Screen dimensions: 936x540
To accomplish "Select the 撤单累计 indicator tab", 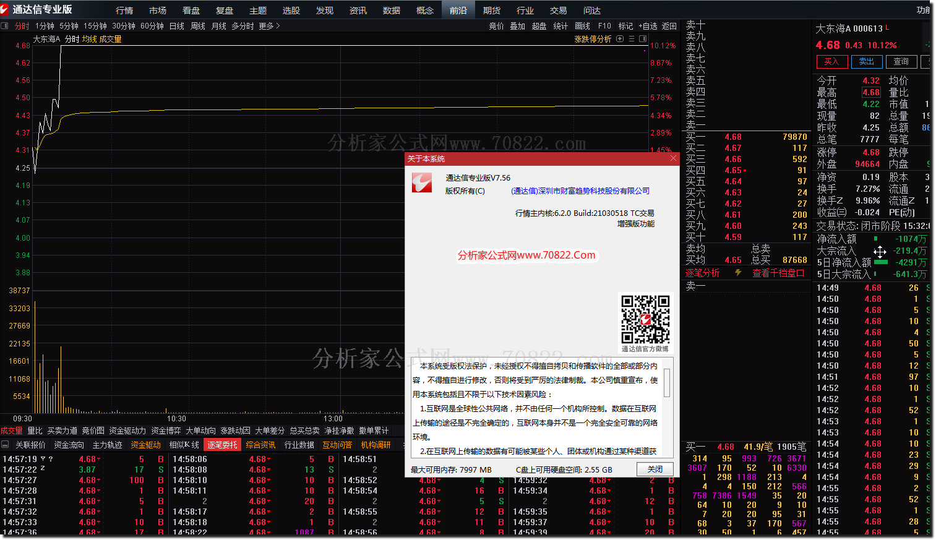I will coord(374,431).
